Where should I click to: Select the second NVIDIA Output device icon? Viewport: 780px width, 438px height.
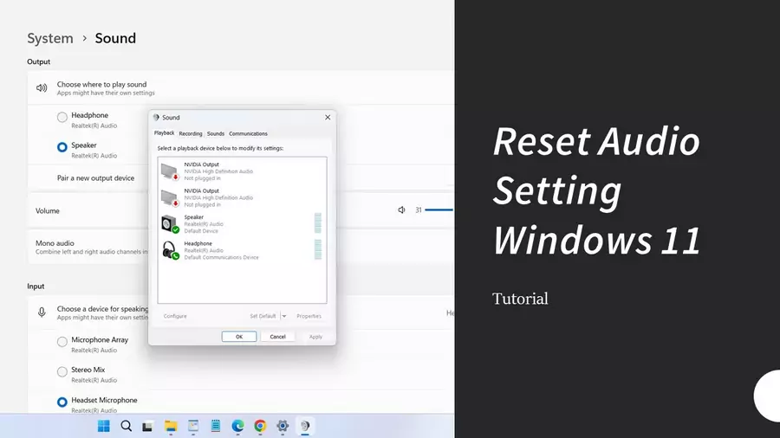click(170, 197)
